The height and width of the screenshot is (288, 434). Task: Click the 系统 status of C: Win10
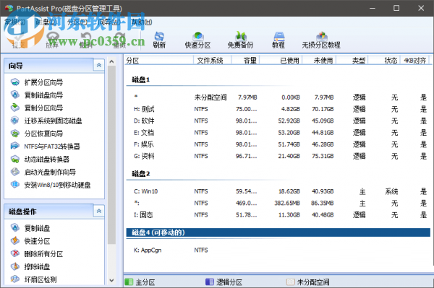(391, 191)
